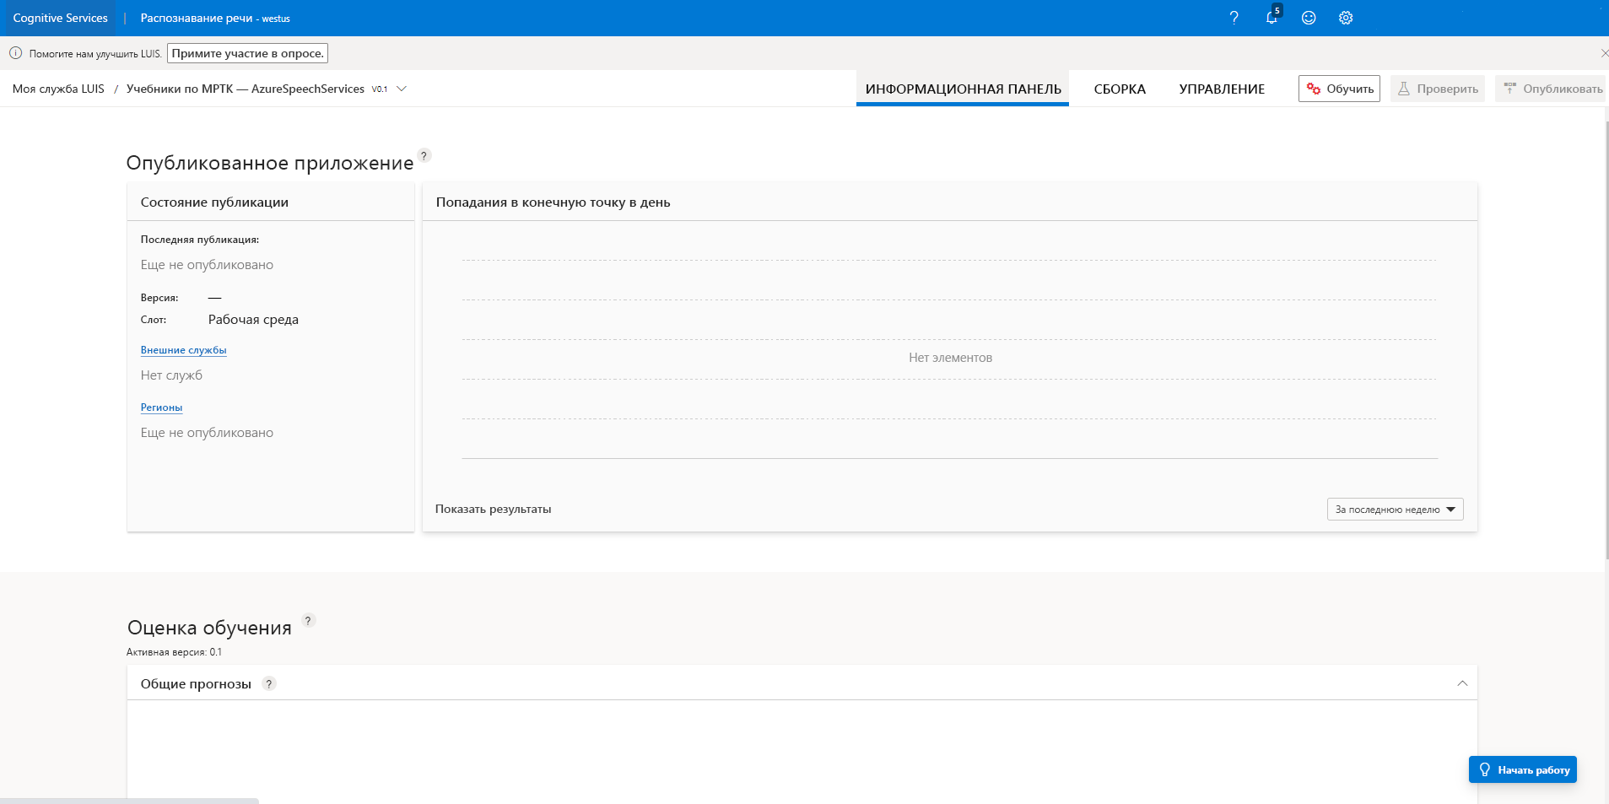
Task: Click Состояние публикации card header
Action: click(270, 202)
